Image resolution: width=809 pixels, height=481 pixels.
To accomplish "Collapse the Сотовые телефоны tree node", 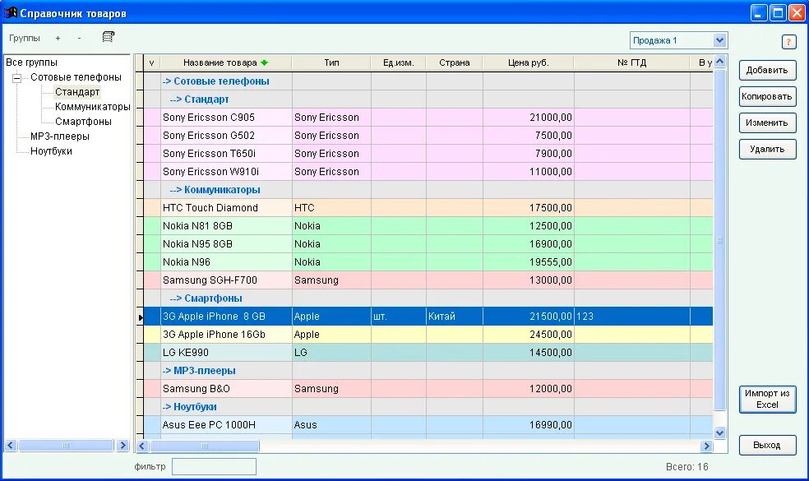I will [x=17, y=78].
